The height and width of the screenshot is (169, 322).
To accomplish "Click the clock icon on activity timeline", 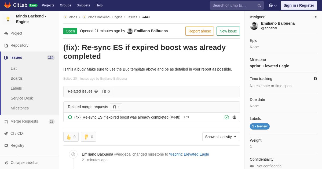I will (x=73, y=154).
